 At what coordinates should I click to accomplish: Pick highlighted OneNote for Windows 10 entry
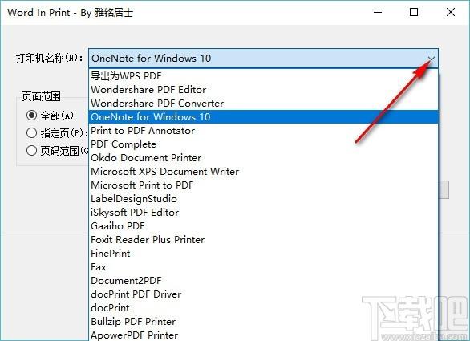coord(264,117)
